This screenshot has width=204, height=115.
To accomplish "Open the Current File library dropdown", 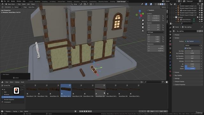I will [x=13, y=86].
